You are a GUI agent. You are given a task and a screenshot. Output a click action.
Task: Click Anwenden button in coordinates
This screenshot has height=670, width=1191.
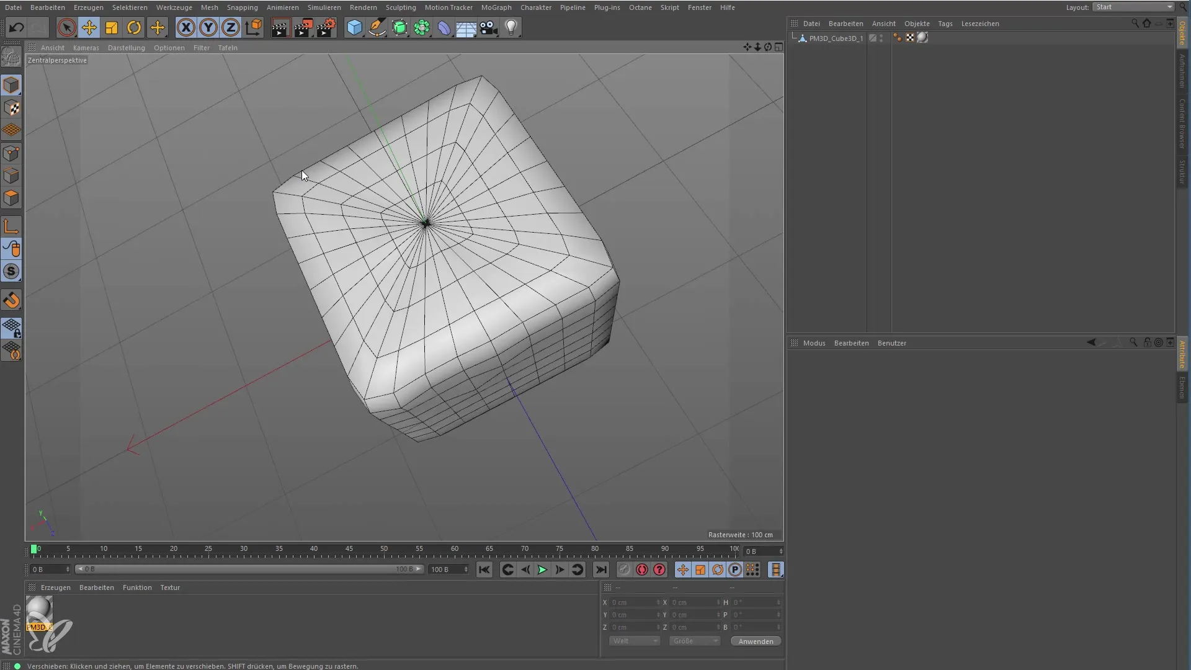pos(755,641)
